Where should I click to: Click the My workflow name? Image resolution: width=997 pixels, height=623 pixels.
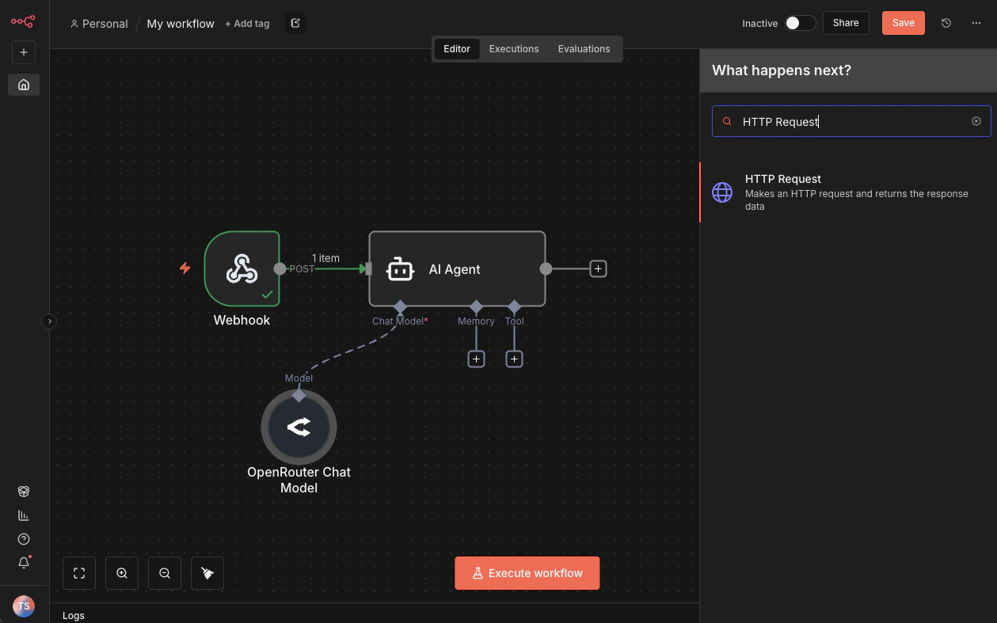tap(181, 24)
